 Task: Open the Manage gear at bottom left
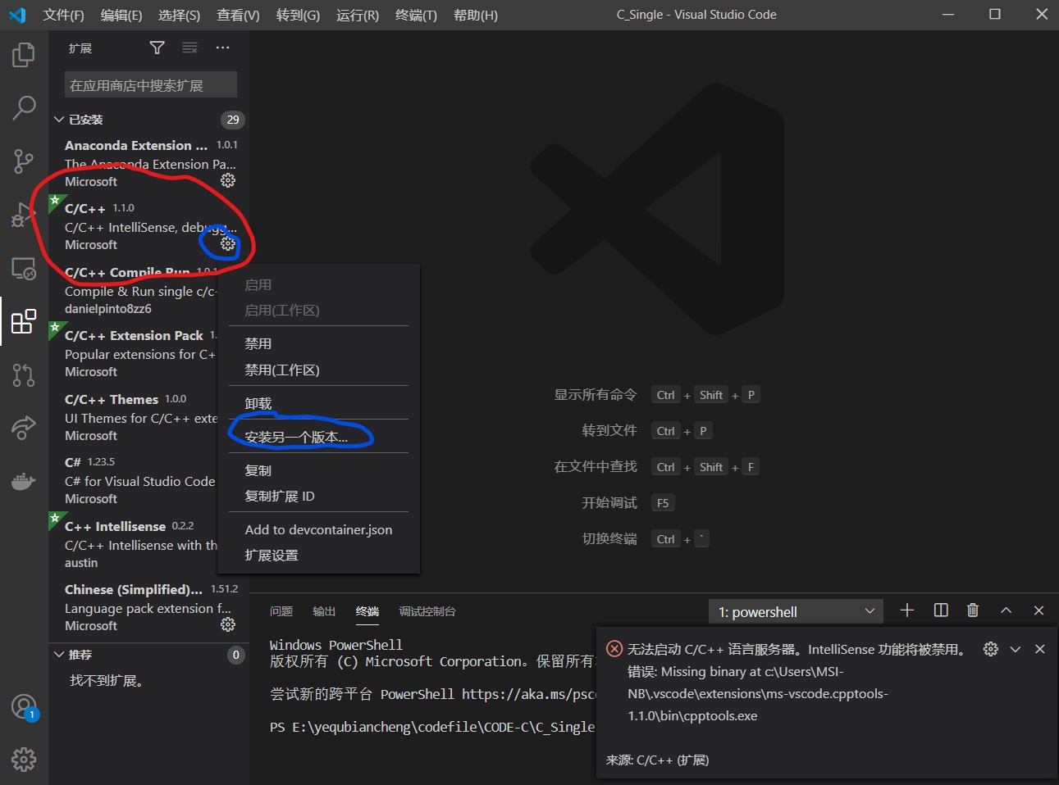click(x=24, y=760)
